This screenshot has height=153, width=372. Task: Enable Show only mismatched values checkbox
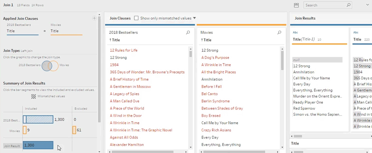[x=136, y=18]
